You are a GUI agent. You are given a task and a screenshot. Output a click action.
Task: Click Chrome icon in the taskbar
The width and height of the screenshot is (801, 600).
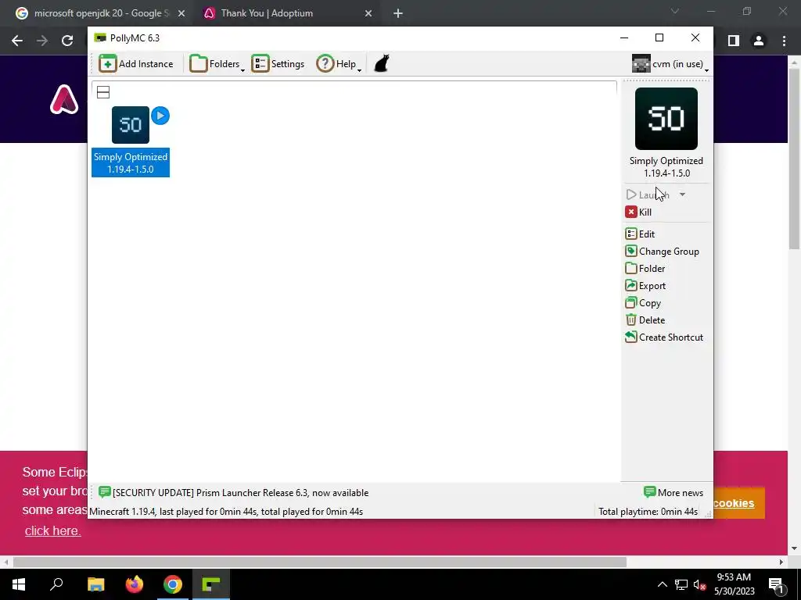(x=173, y=584)
